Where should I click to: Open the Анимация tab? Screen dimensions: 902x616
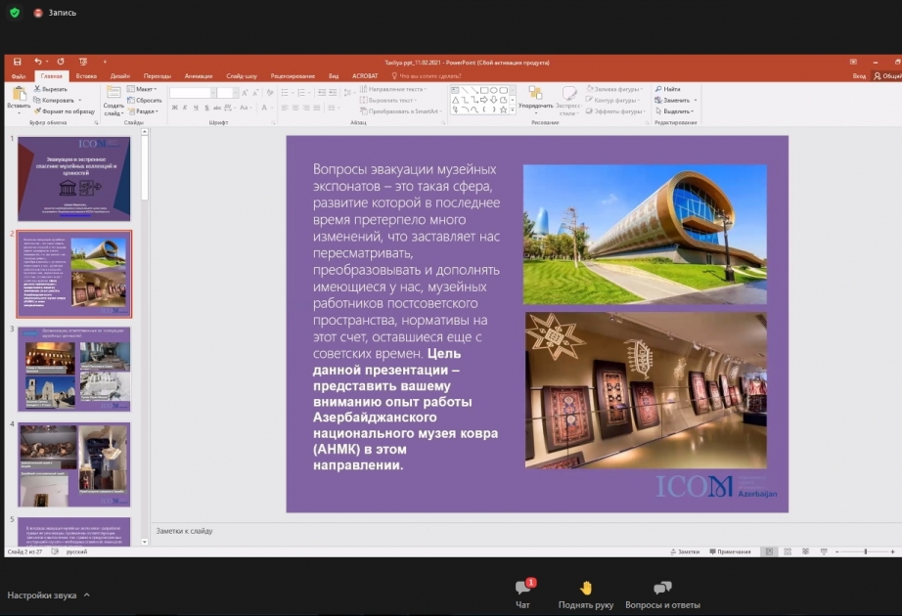[x=199, y=76]
